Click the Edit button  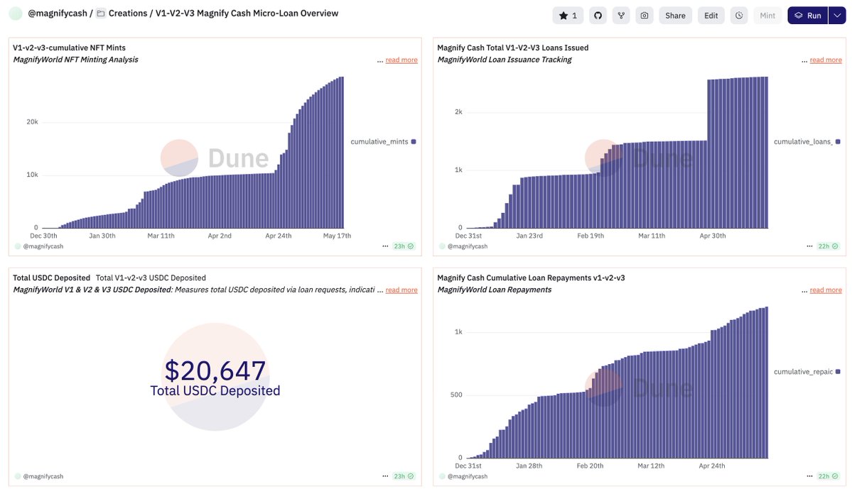[x=711, y=16]
